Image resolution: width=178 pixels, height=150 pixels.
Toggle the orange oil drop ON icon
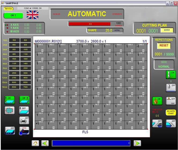[157, 101]
